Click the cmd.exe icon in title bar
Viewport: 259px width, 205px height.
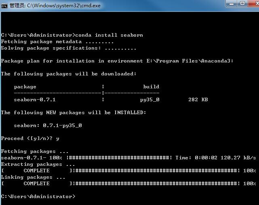pos(4,6)
